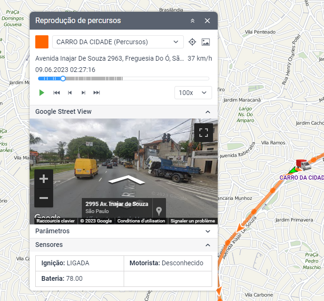Click the Street View location pin icon
Screen dimensions: 324x301
pyautogui.click(x=159, y=211)
